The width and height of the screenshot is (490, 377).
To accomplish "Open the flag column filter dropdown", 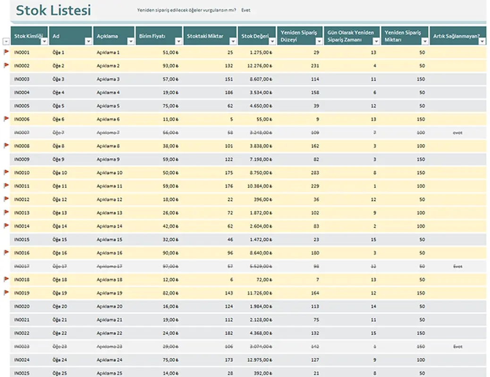I will [x=6, y=41].
